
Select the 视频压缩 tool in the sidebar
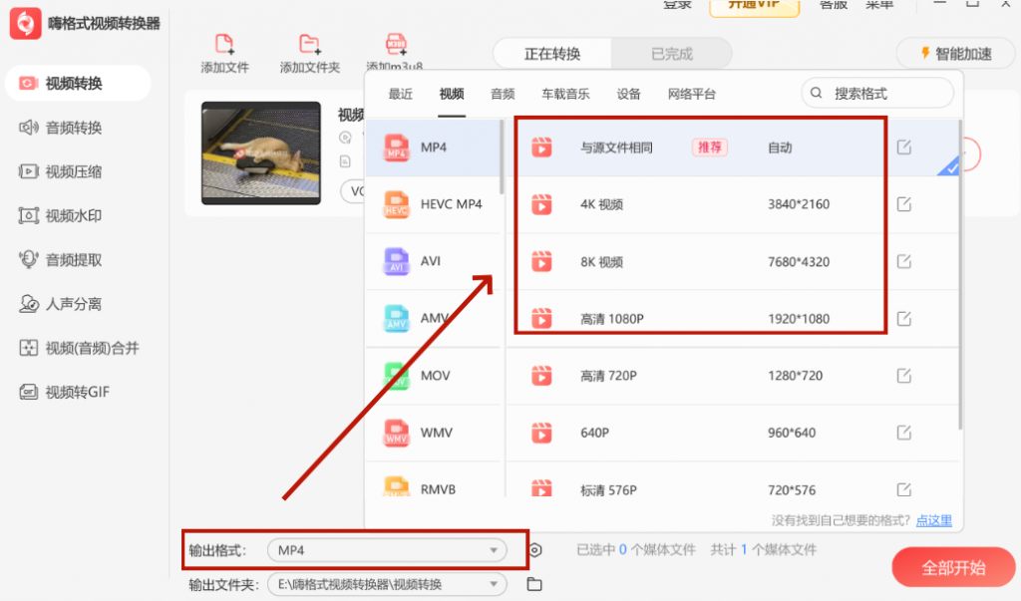pos(65,171)
